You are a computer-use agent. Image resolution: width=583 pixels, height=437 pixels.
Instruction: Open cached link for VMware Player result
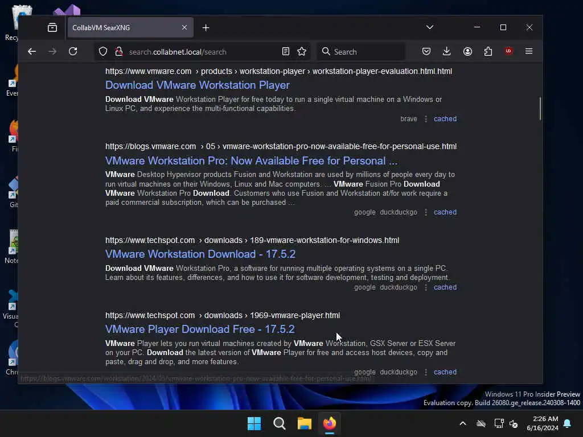coord(445,372)
